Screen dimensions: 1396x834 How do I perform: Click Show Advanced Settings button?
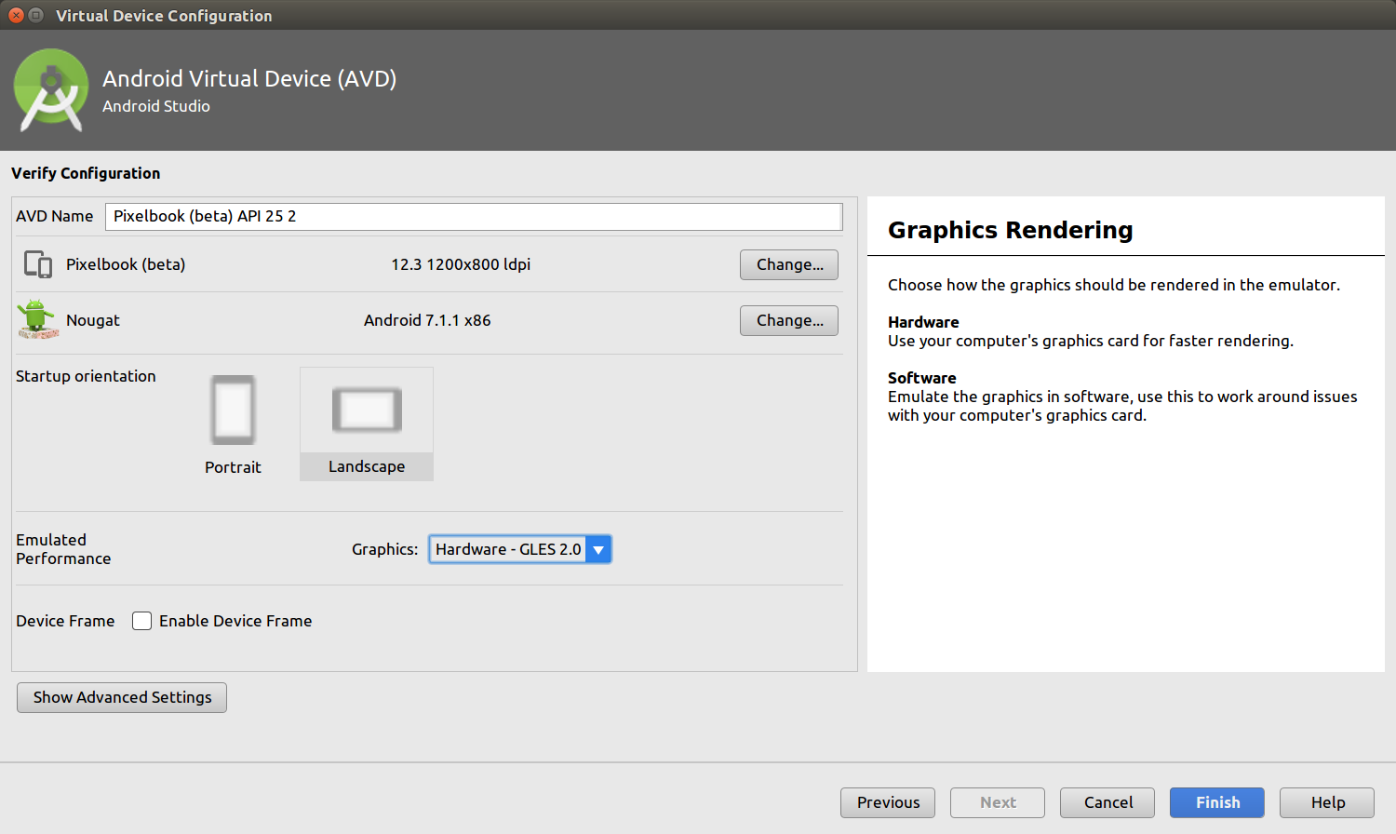click(122, 697)
